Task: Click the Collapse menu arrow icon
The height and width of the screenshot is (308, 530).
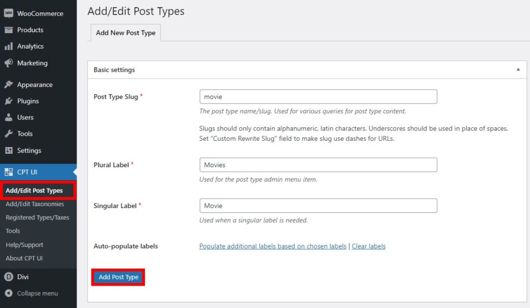Action: [8, 294]
